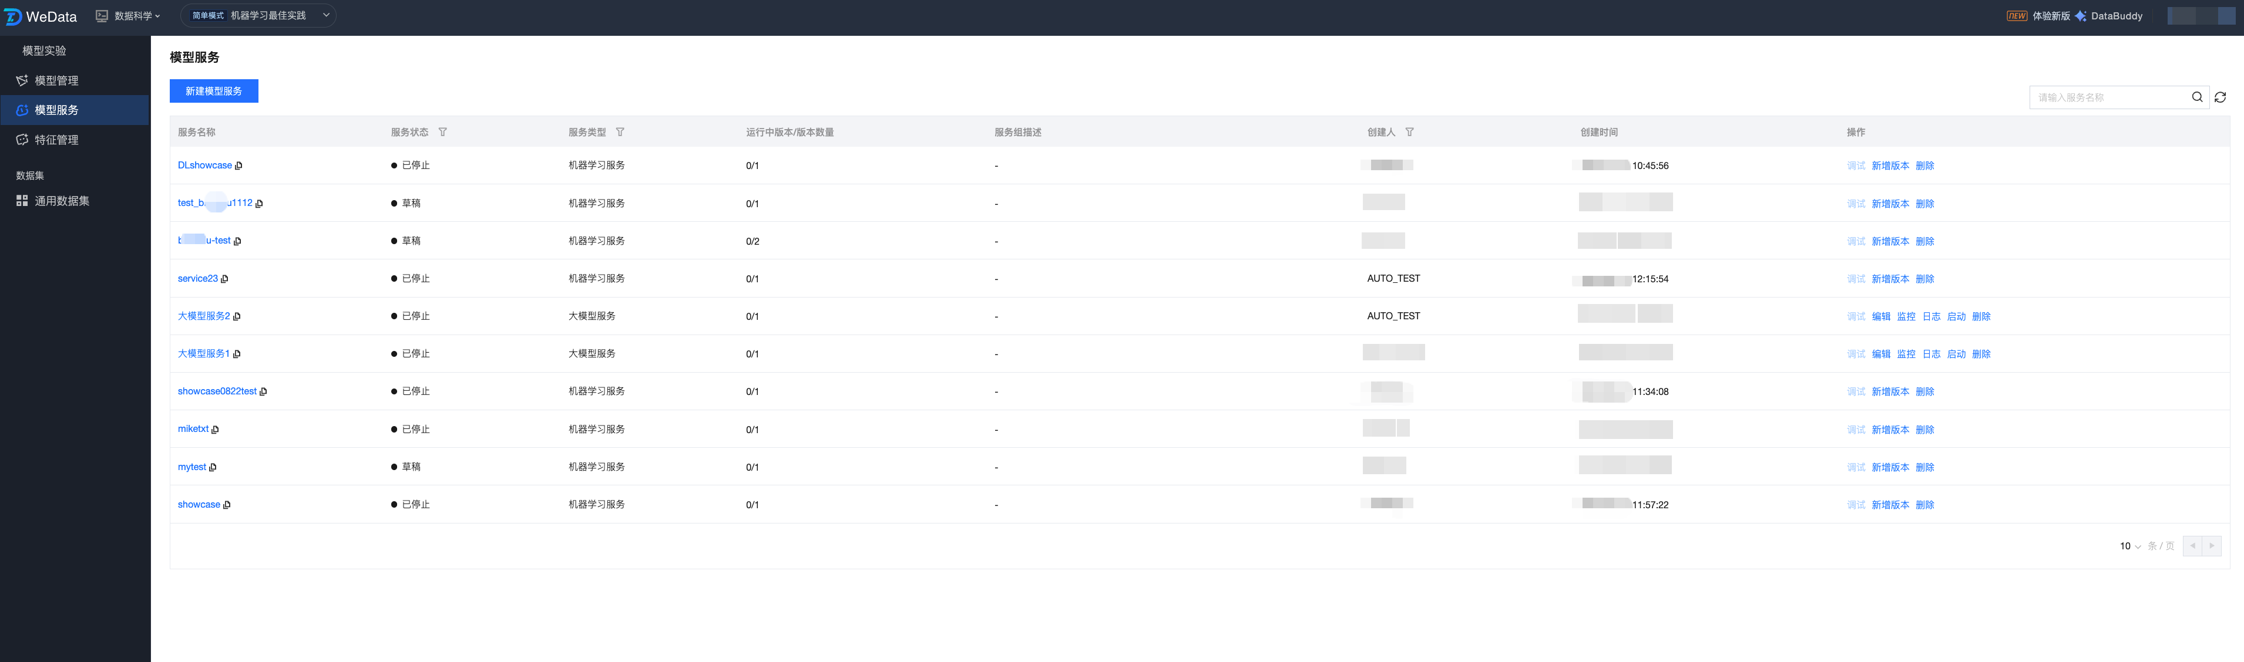Copy the showcase0822test name icon
Viewport: 2244px width, 662px height.
[263, 392]
